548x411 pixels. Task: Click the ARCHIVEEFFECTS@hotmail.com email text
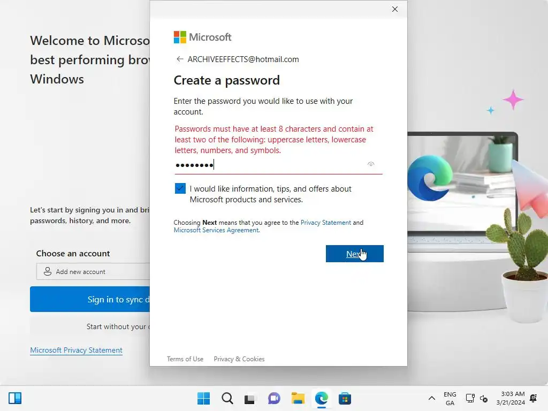(x=243, y=59)
